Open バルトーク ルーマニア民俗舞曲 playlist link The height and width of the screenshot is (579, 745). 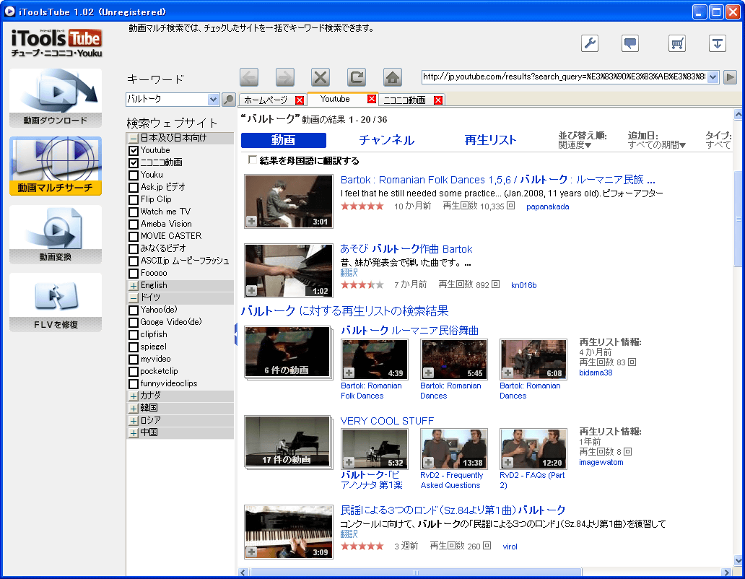[x=409, y=331]
